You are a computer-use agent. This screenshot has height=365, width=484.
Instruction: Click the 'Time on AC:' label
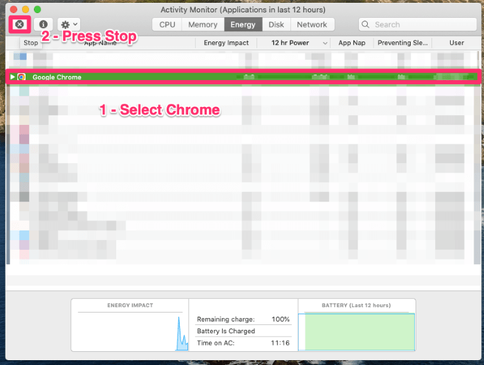[216, 343]
